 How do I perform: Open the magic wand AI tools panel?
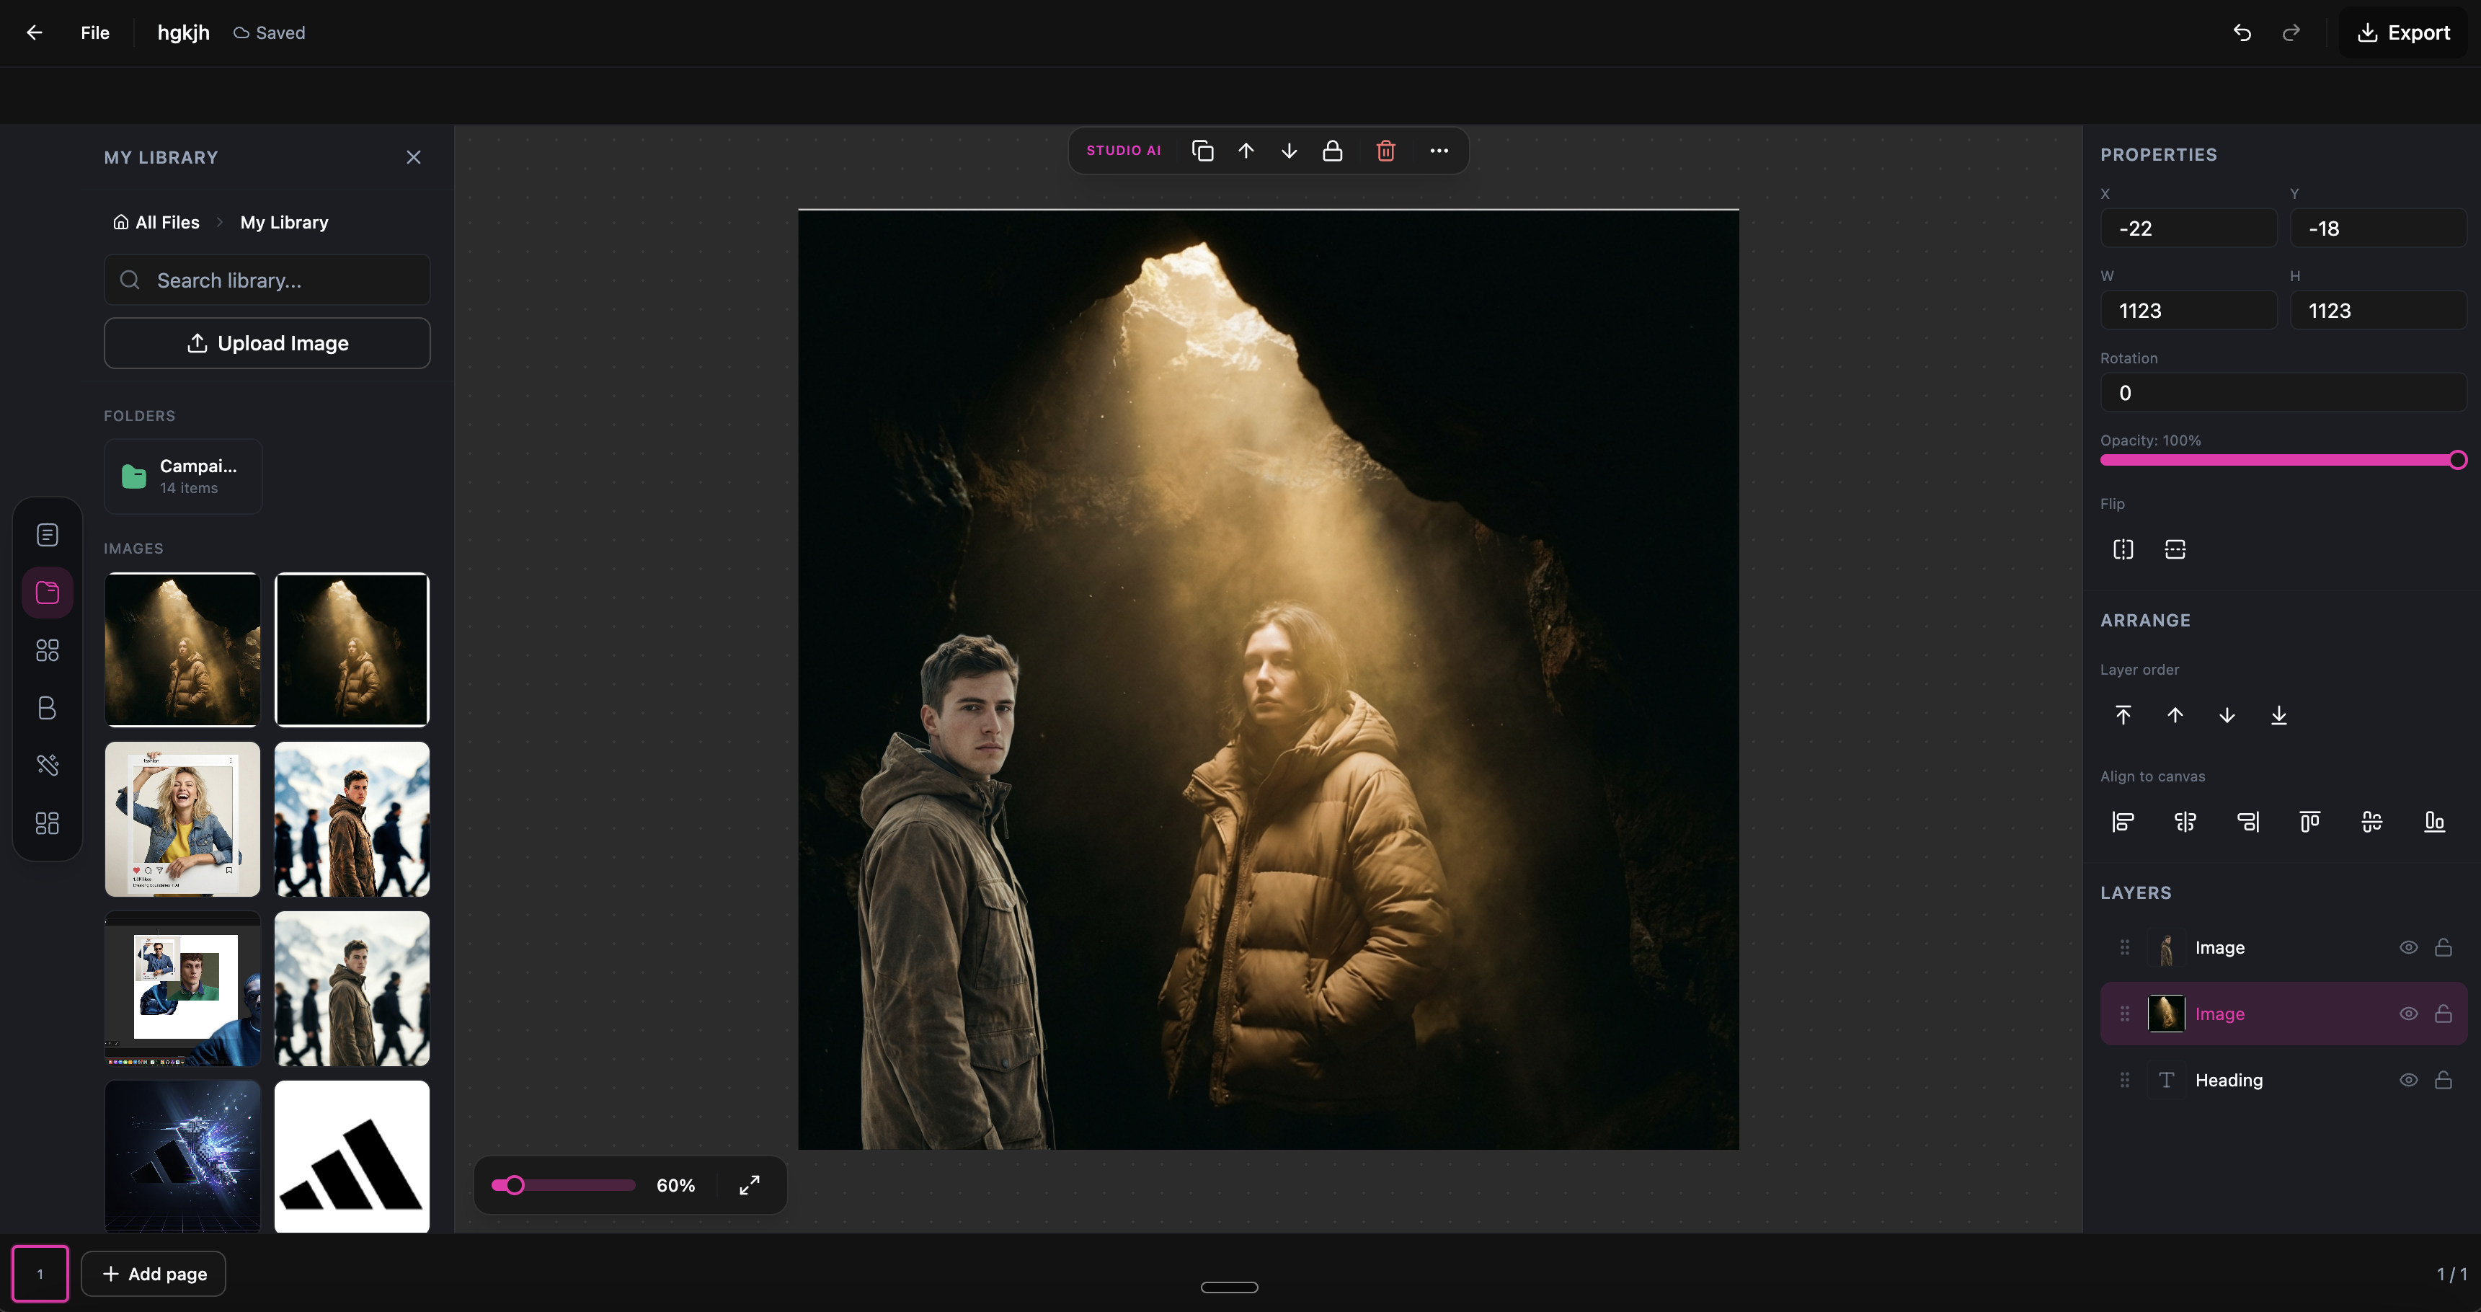(47, 764)
